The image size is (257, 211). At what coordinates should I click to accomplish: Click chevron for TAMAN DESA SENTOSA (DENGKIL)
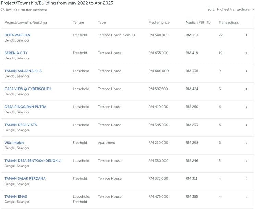pyautogui.click(x=246, y=161)
